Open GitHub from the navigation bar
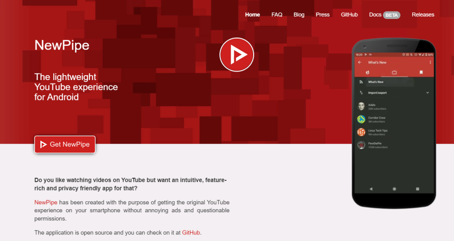The width and height of the screenshot is (454, 241). coord(349,15)
